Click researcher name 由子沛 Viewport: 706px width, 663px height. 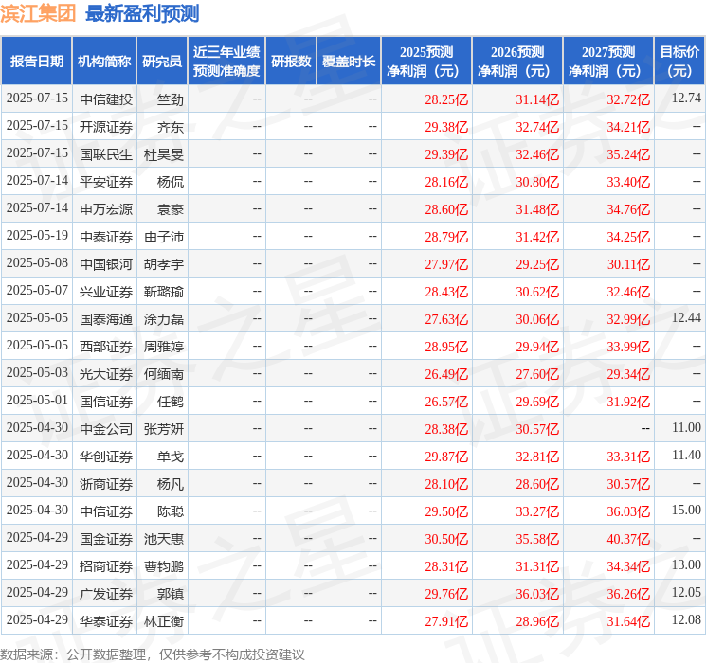[164, 237]
